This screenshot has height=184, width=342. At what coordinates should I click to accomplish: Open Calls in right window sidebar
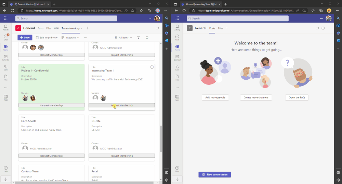pyautogui.click(x=177, y=68)
